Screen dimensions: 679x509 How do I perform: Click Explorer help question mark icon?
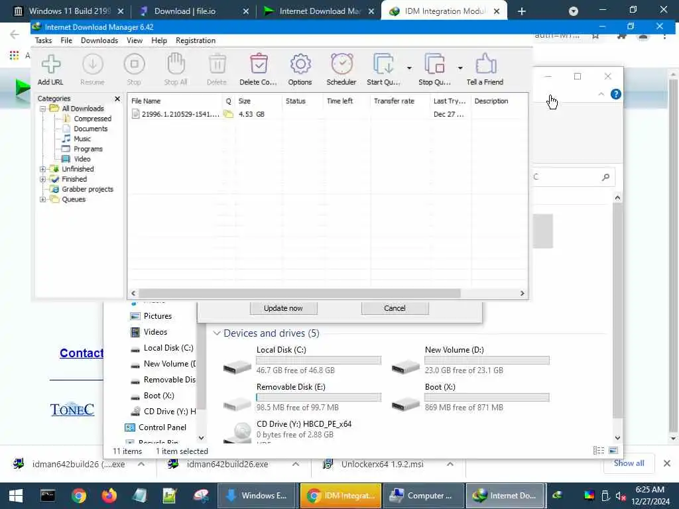coord(616,94)
